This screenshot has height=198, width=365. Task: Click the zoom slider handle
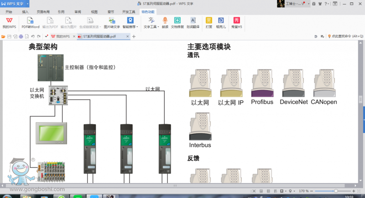[x=336, y=191]
